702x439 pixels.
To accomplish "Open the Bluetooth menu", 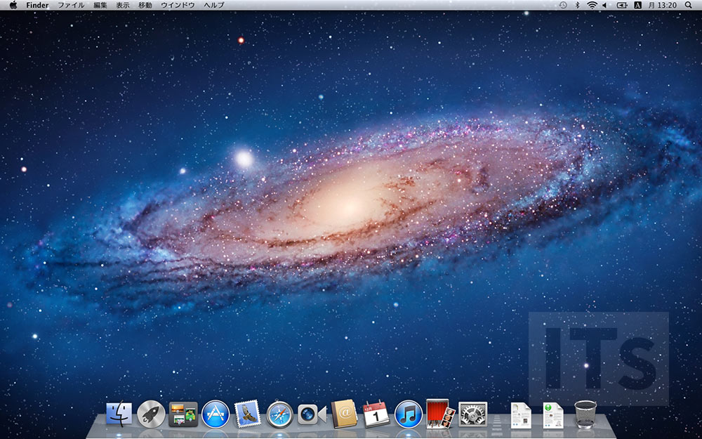I will pyautogui.click(x=578, y=6).
